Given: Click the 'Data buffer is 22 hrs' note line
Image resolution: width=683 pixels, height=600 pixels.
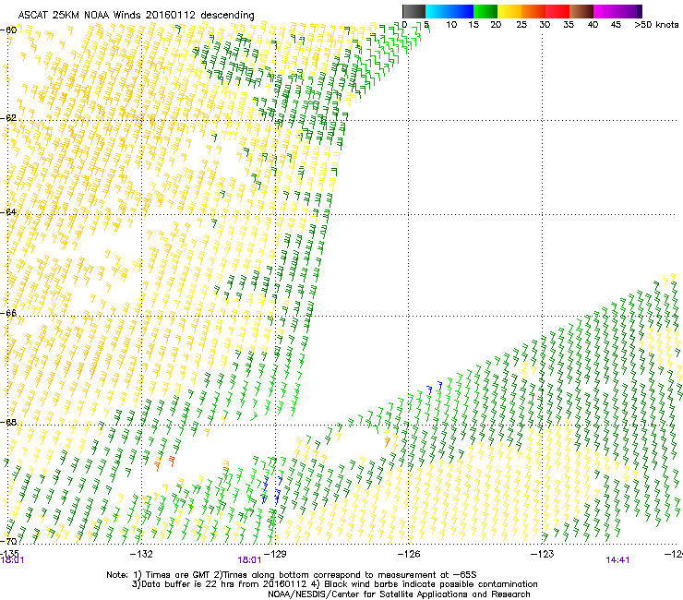Looking at the screenshot, I should tap(334, 584).
